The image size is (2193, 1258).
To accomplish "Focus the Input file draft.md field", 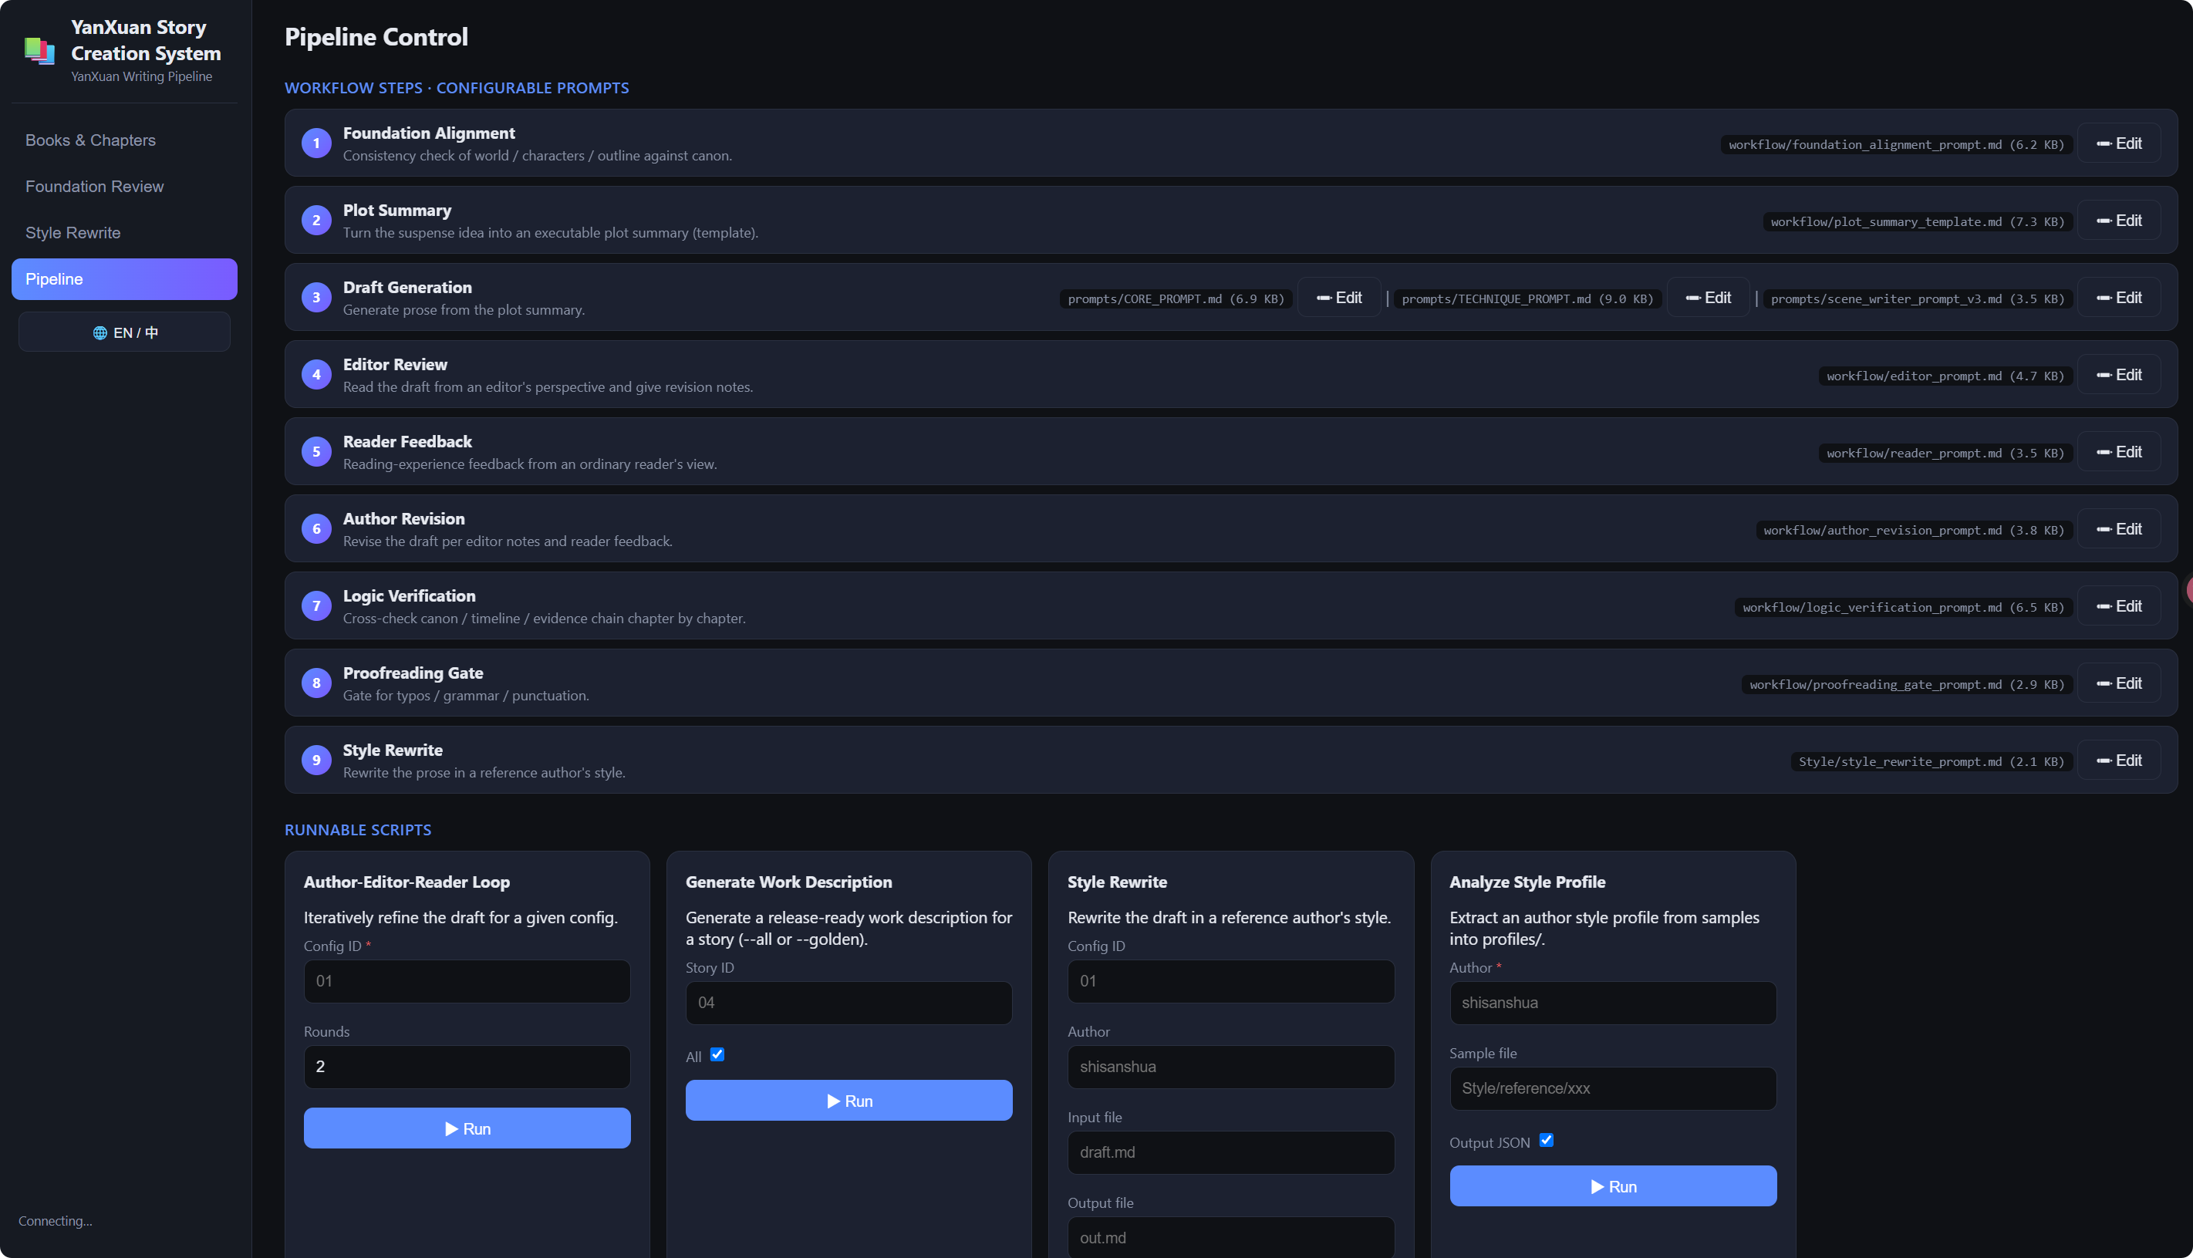I will (x=1231, y=1152).
